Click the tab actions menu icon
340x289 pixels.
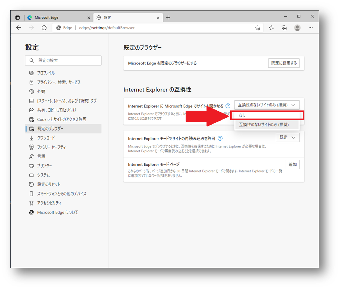point(18,18)
